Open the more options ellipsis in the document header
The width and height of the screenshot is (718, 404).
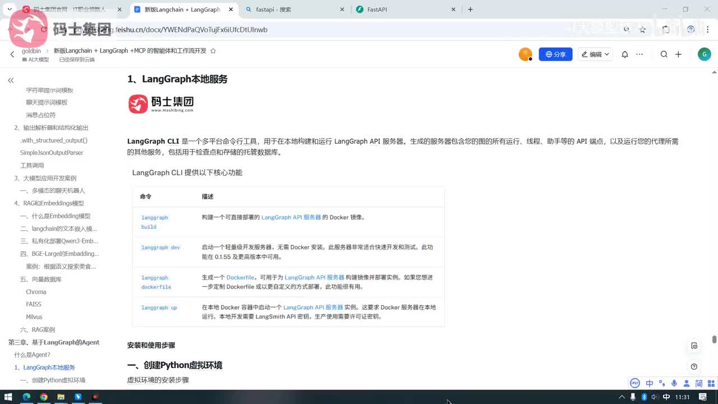tap(639, 54)
